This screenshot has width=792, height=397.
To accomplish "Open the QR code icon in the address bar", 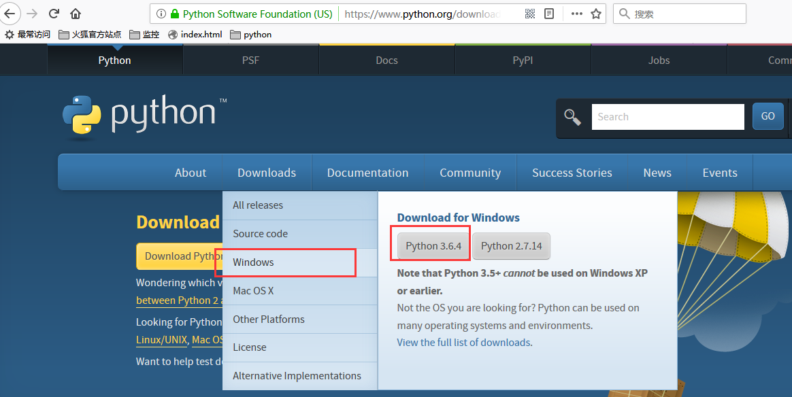I will (530, 14).
